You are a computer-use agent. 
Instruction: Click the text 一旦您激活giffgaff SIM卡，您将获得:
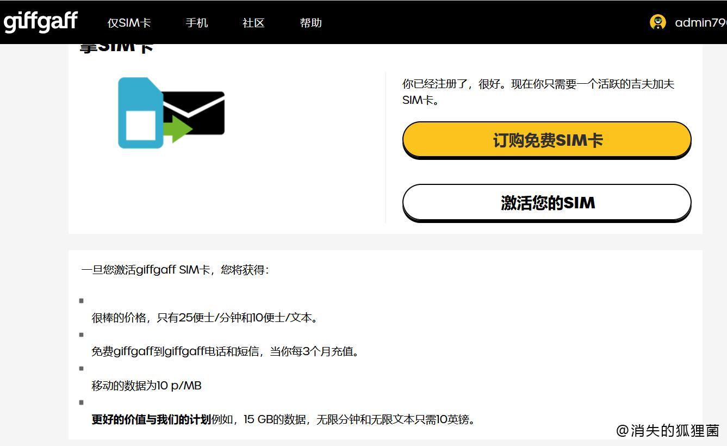click(x=175, y=270)
